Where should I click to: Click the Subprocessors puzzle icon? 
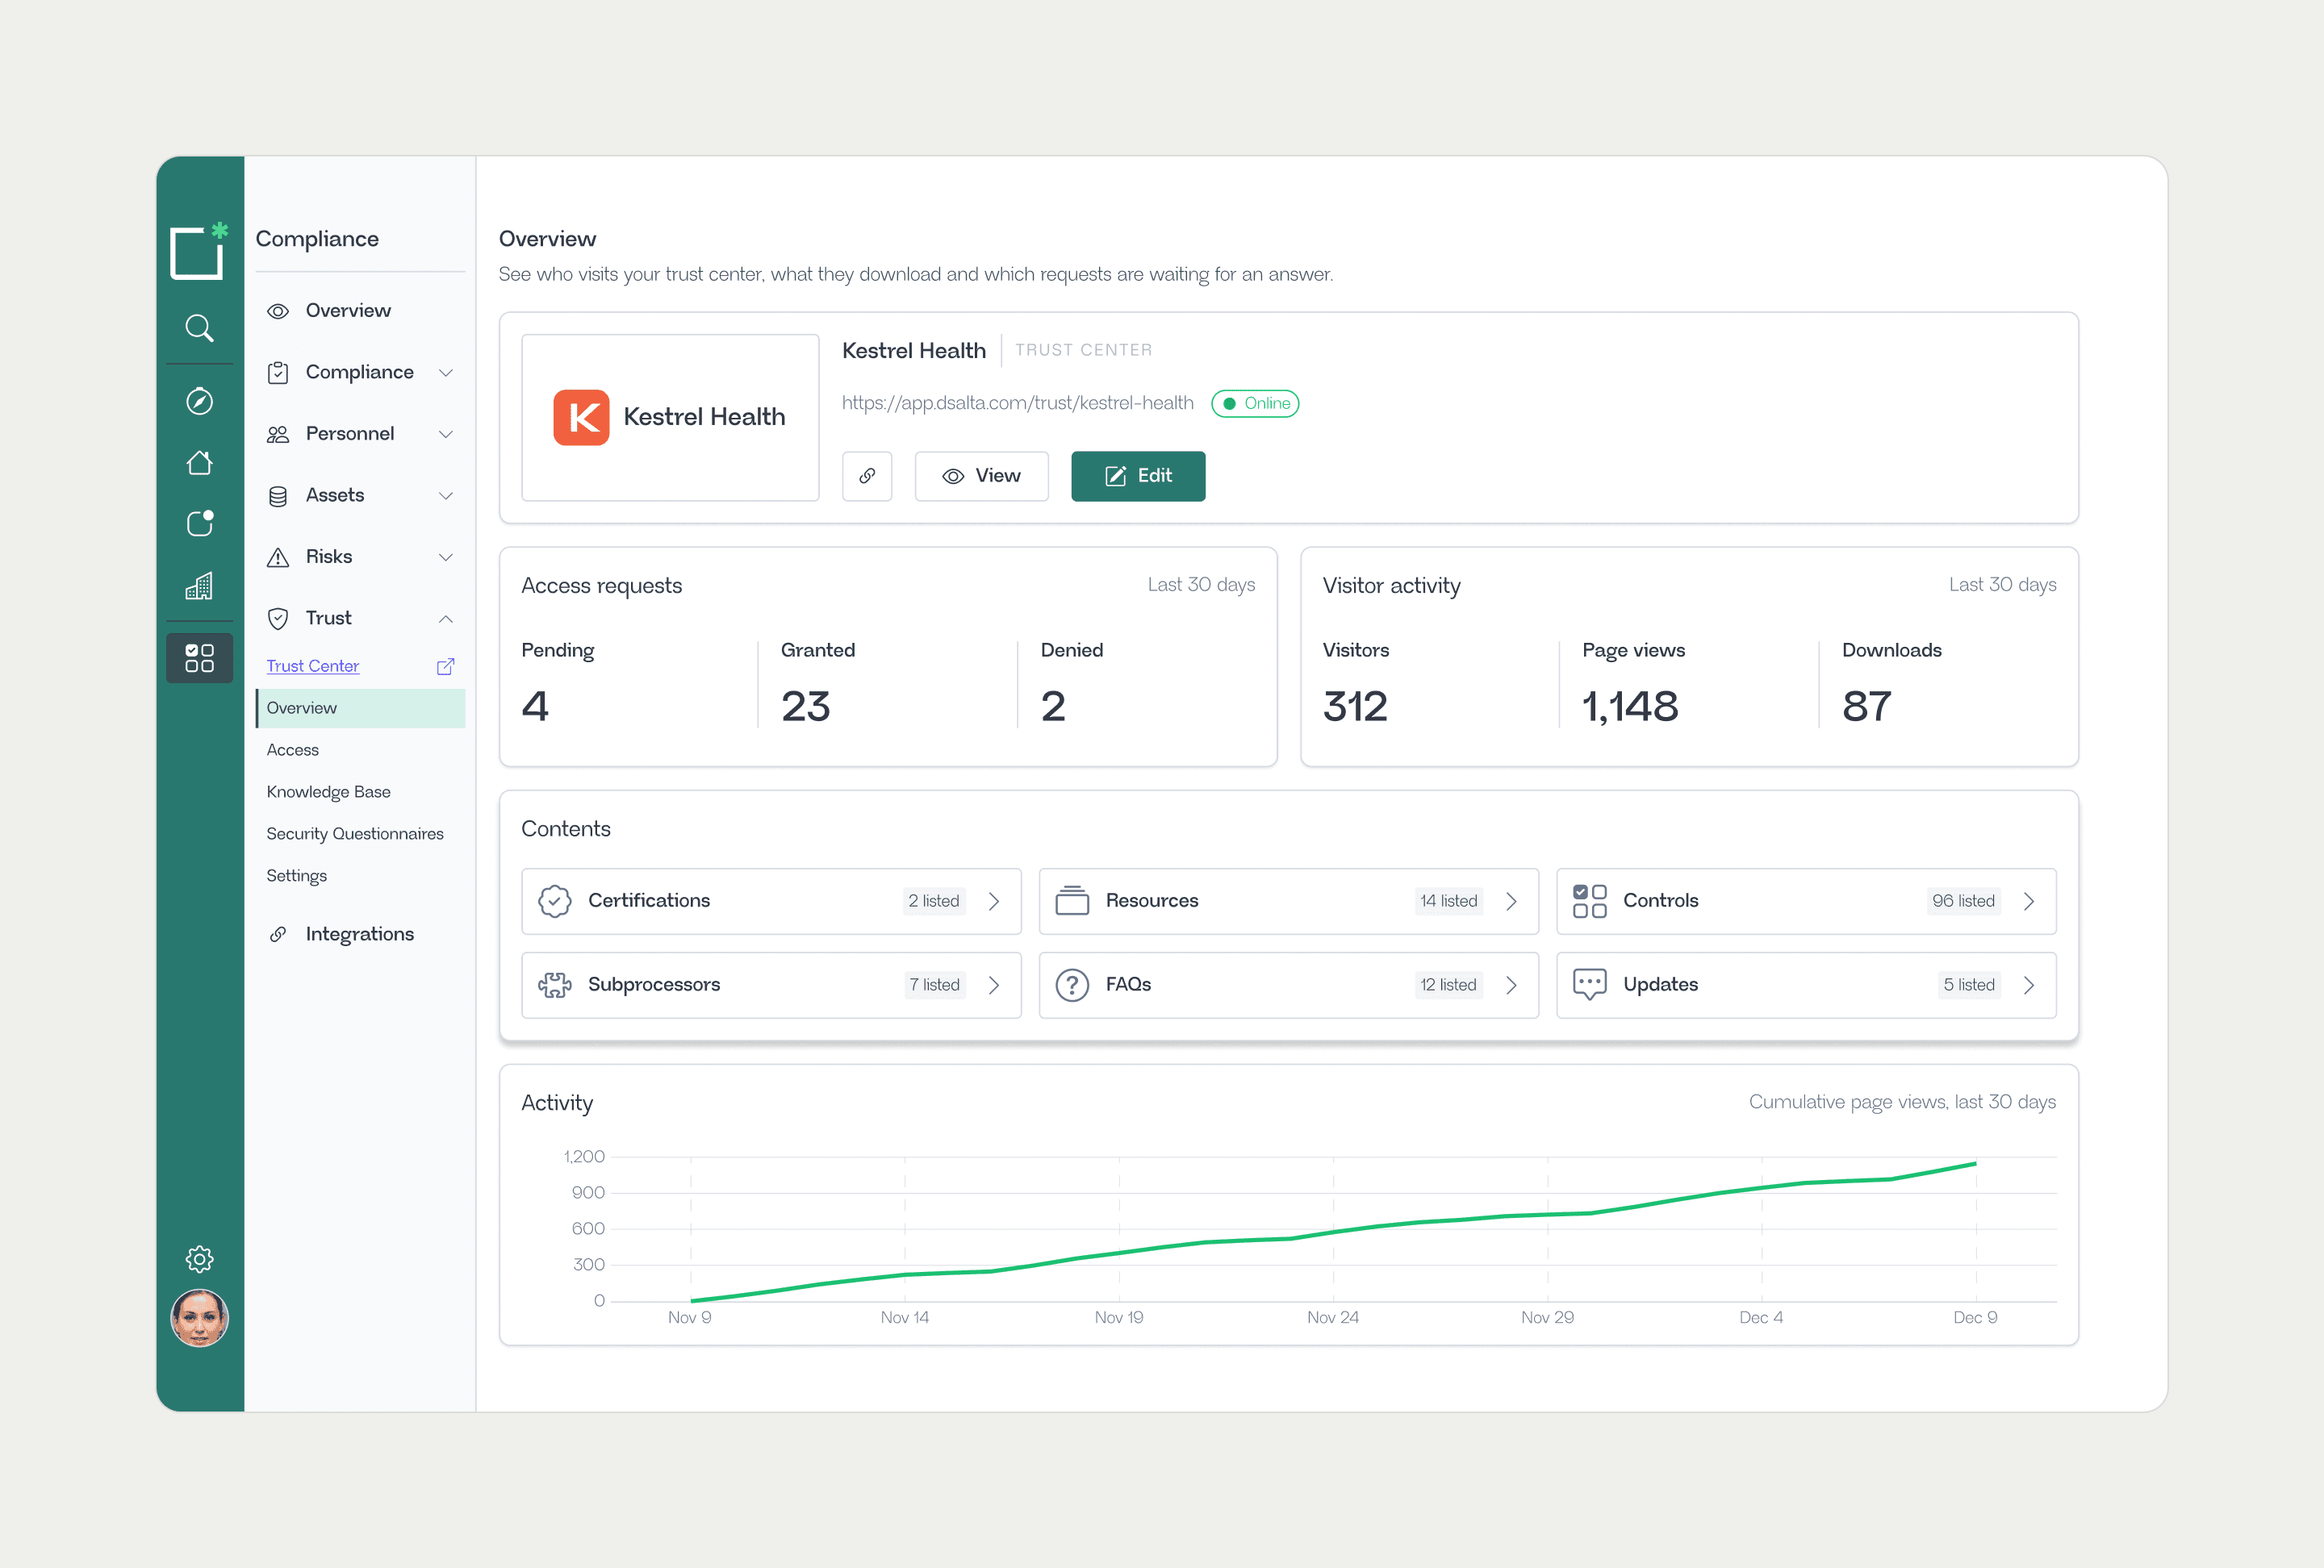point(555,984)
